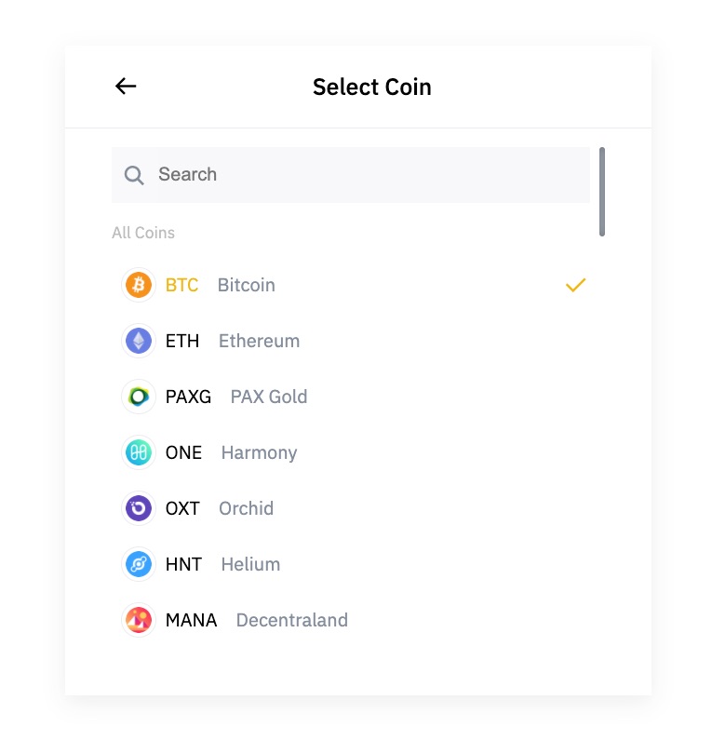Click the Decentraland MANA logo icon
Screen dimensions: 712x754
click(139, 620)
